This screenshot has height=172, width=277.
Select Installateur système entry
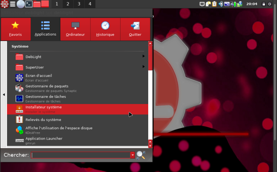tap(44, 109)
